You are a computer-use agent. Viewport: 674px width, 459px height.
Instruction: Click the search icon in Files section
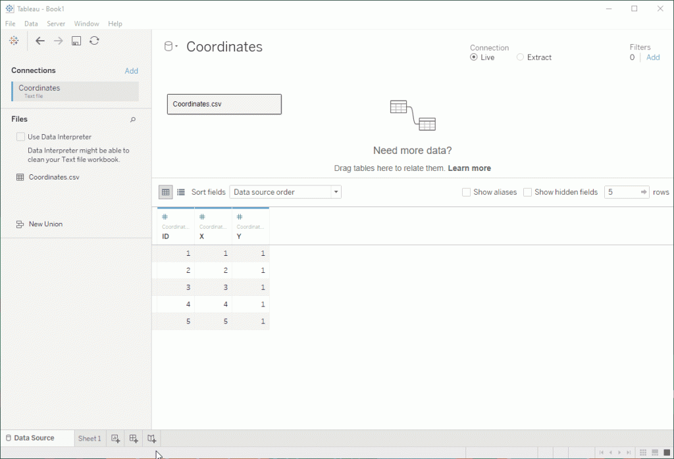[x=133, y=120]
